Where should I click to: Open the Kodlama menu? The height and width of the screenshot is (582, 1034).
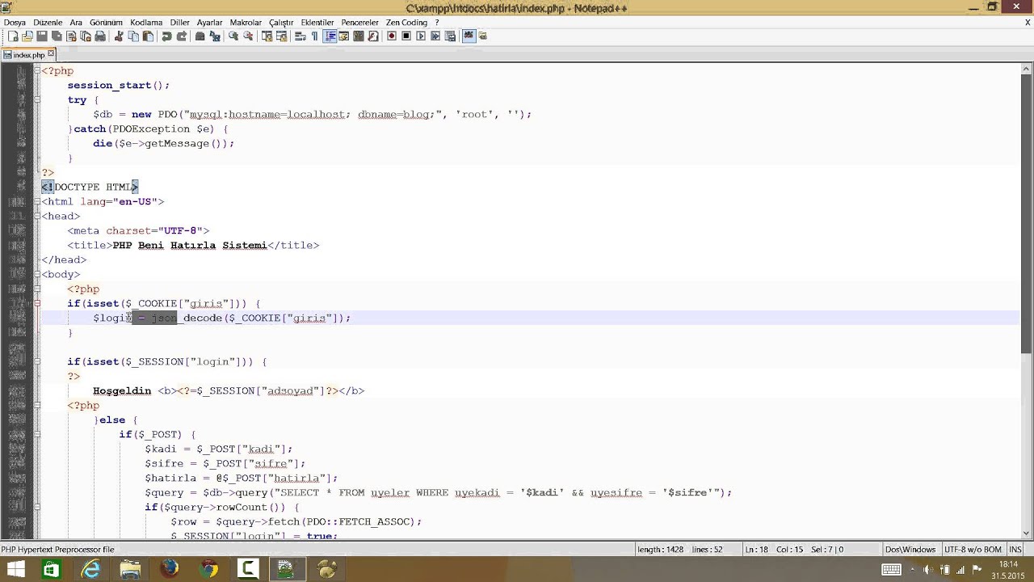click(146, 23)
